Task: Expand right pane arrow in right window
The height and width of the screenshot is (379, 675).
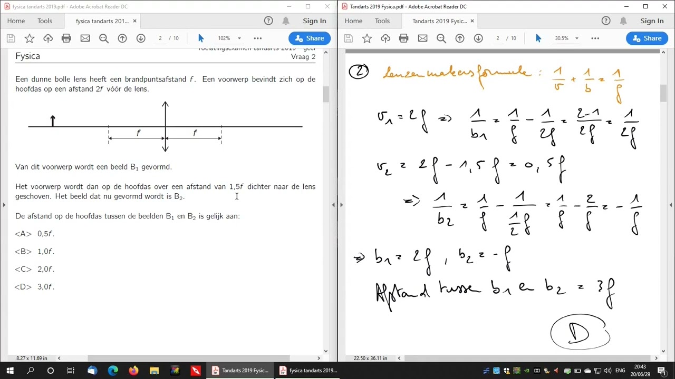Action: point(671,205)
